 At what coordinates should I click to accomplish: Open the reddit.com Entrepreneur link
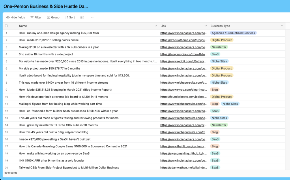click(183, 61)
